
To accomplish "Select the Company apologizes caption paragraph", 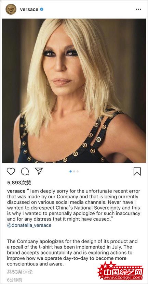I will click(x=72, y=253).
